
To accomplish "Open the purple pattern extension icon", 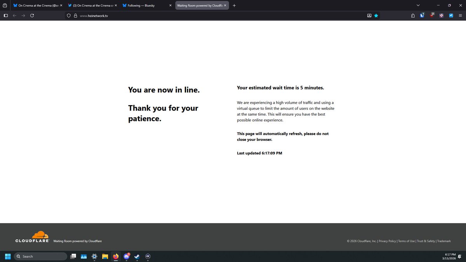I will click(x=442, y=16).
